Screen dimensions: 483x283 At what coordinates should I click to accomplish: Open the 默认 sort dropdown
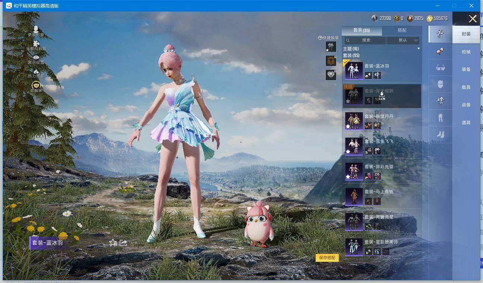tap(403, 40)
